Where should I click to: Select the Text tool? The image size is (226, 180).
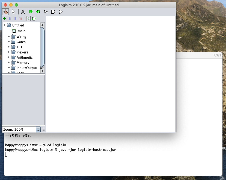tap(23, 12)
